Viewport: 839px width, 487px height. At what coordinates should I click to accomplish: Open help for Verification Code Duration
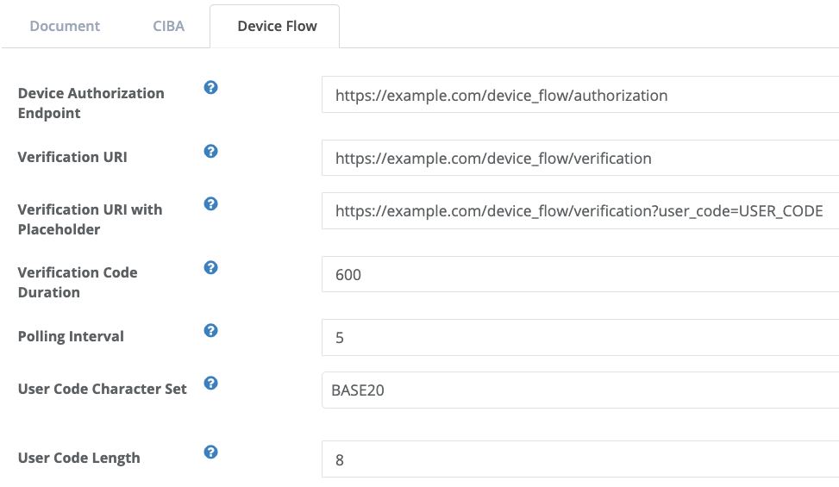(210, 267)
